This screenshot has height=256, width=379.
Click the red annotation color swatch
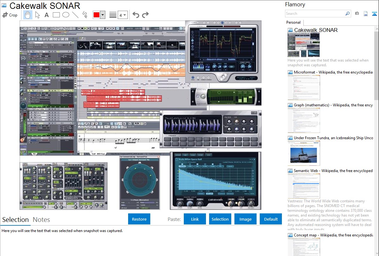pos(96,15)
